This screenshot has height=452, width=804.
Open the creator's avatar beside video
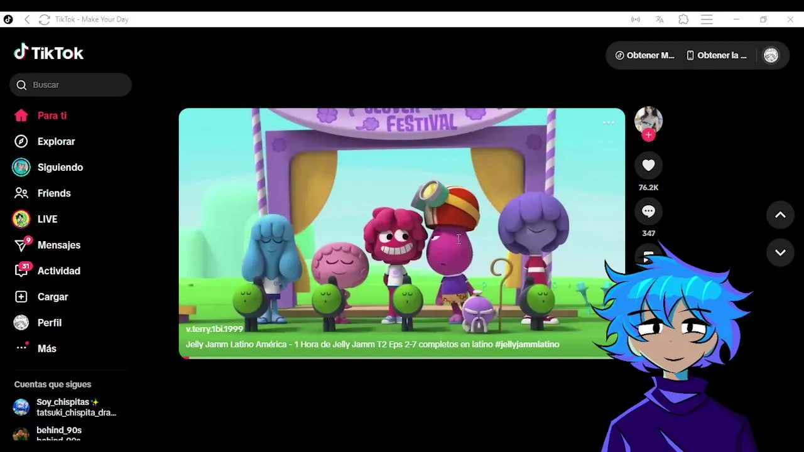(648, 120)
